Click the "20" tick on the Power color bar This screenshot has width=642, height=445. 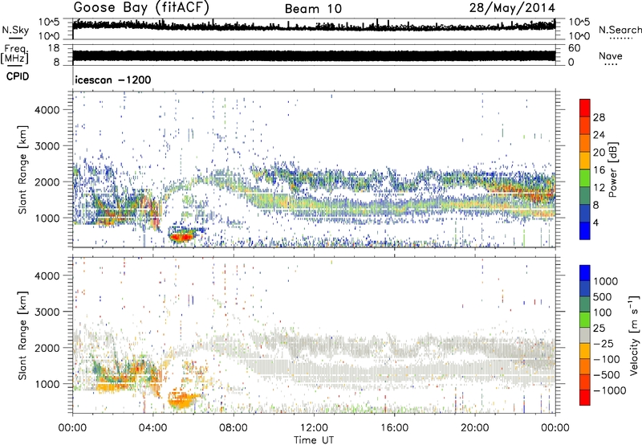599,153
